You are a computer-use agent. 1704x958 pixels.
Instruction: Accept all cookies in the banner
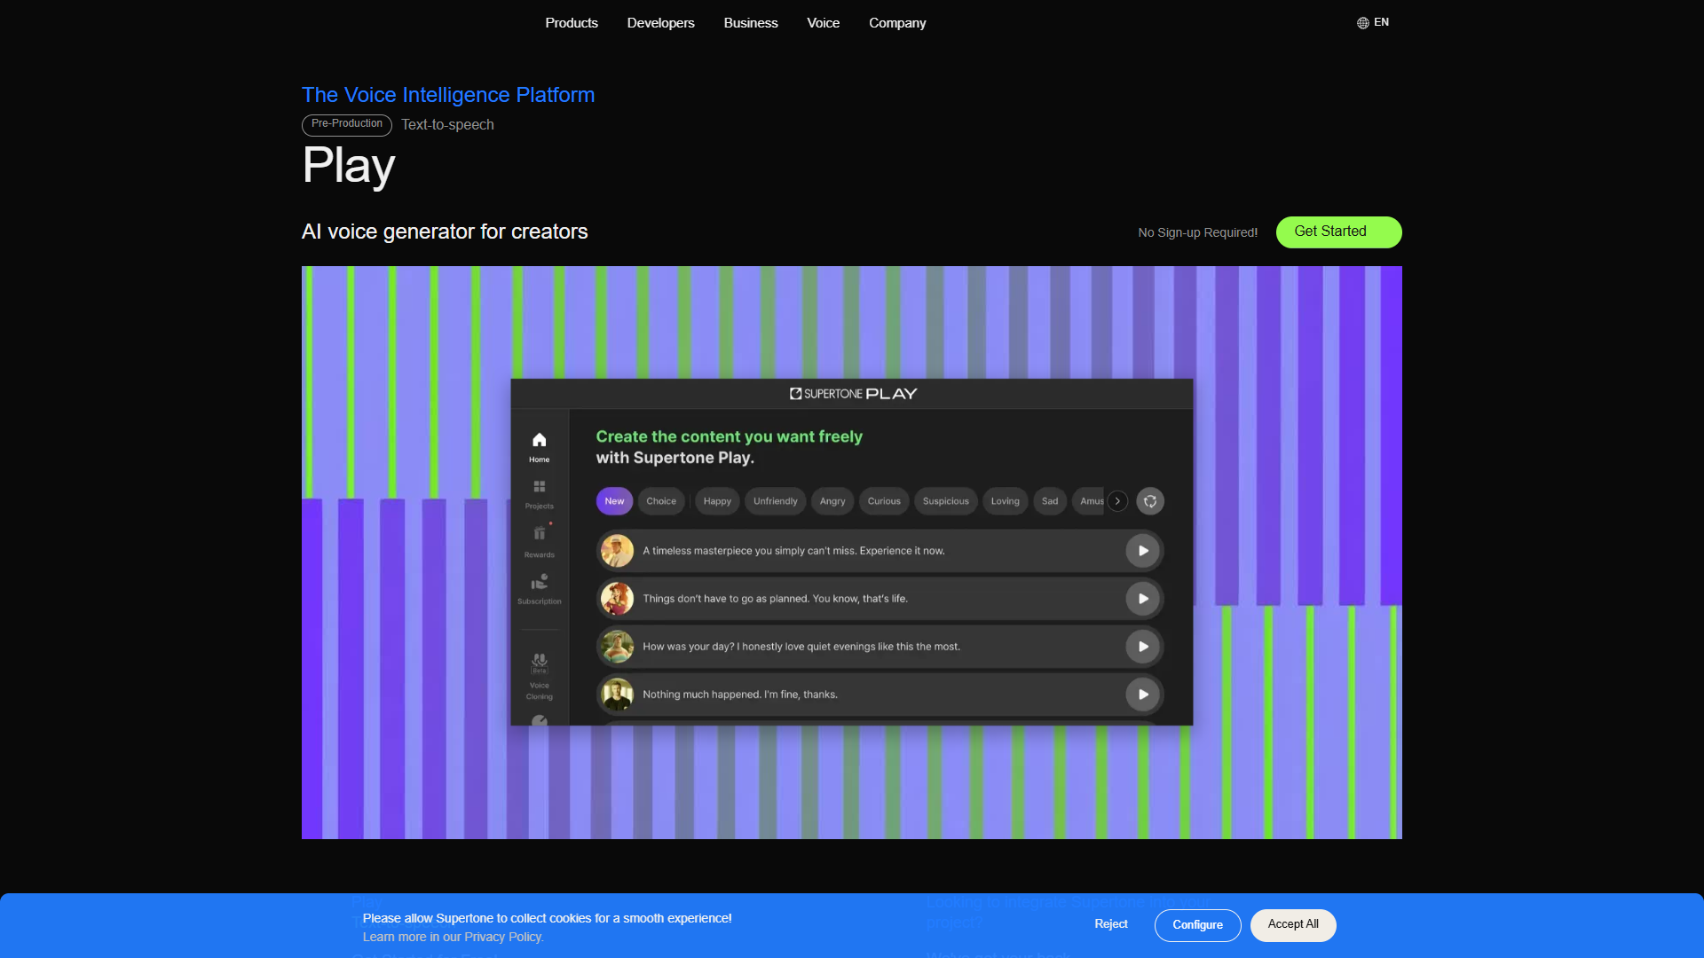coord(1293,925)
